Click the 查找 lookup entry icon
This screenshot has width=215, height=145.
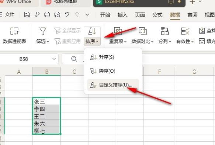202,31
